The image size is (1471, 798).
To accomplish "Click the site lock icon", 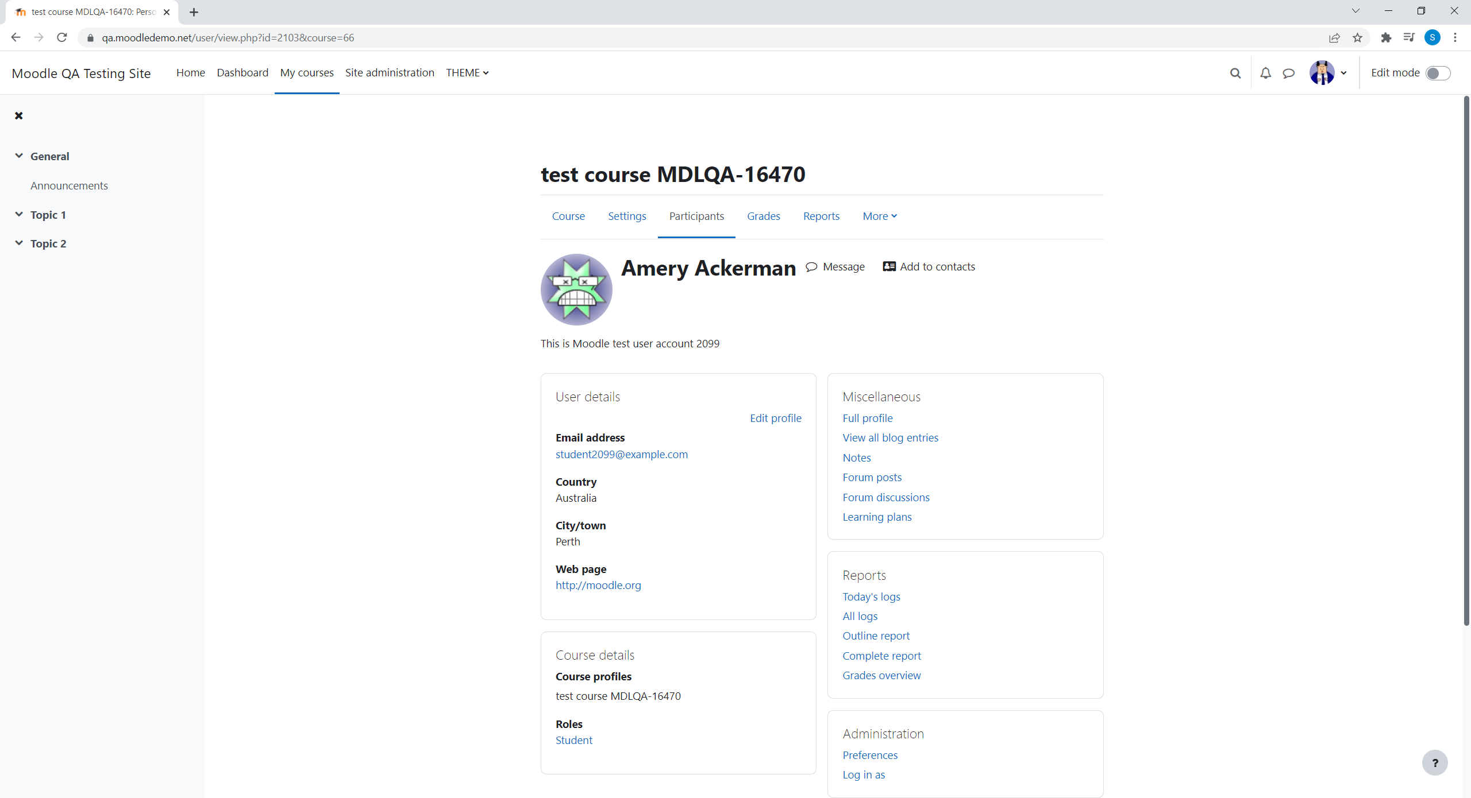I will (x=90, y=37).
